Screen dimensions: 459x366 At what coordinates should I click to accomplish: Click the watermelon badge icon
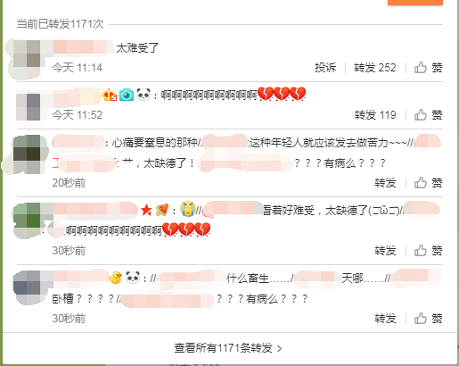[x=162, y=210]
